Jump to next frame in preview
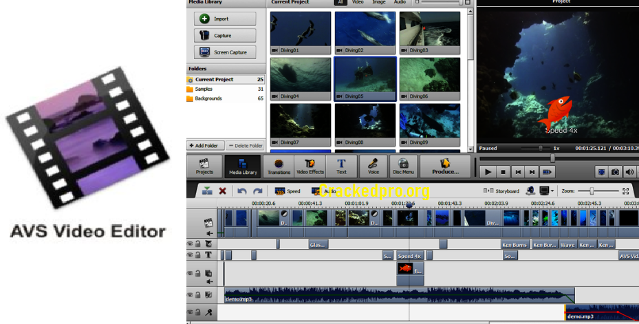 coord(532,172)
